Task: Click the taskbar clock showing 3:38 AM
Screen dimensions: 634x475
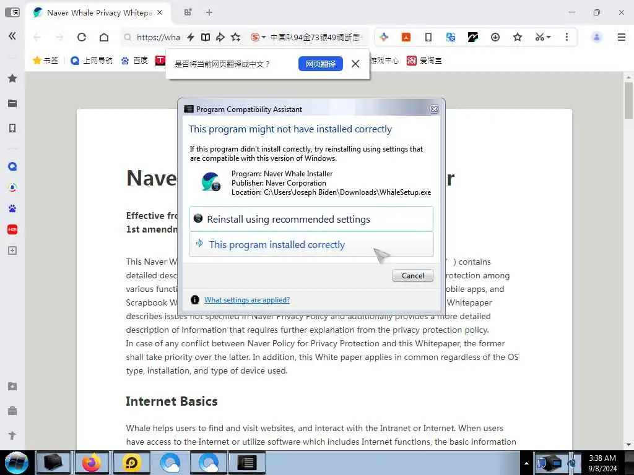Action: coord(602,463)
